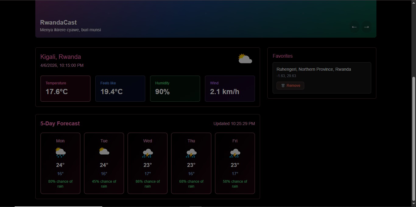Remove Ruhengeri from favorites
The width and height of the screenshot is (416, 207).
290,86
